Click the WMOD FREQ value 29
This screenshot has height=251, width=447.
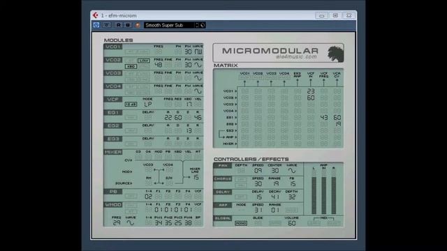[117, 223]
